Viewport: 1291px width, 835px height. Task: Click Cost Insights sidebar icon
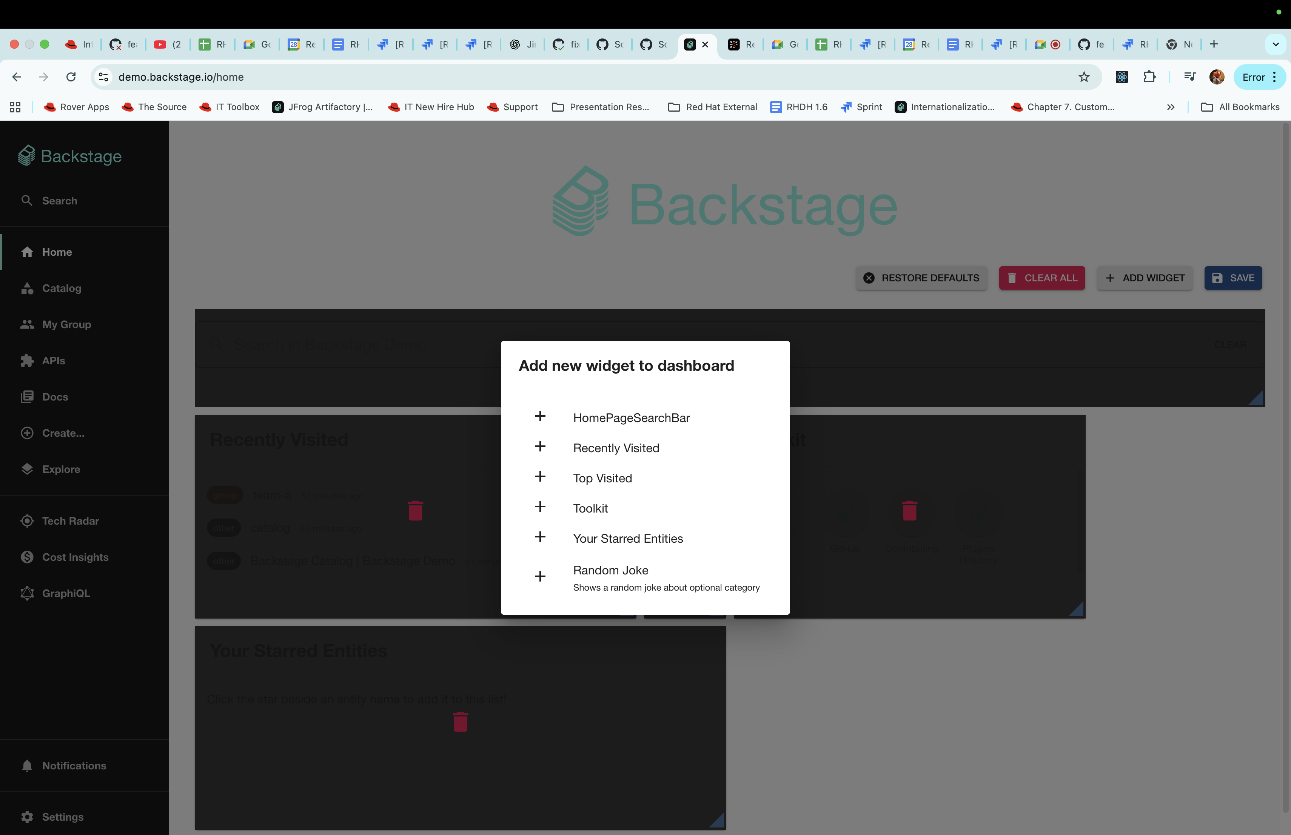pos(27,557)
